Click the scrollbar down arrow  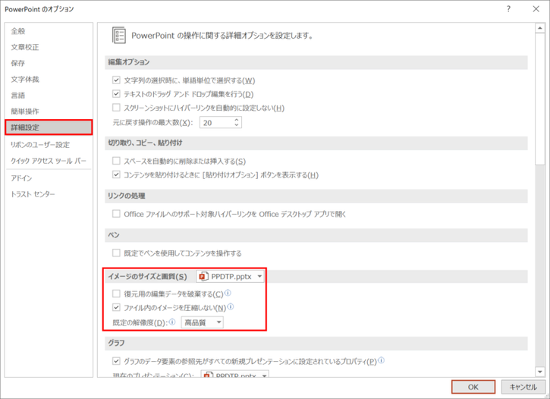click(540, 372)
